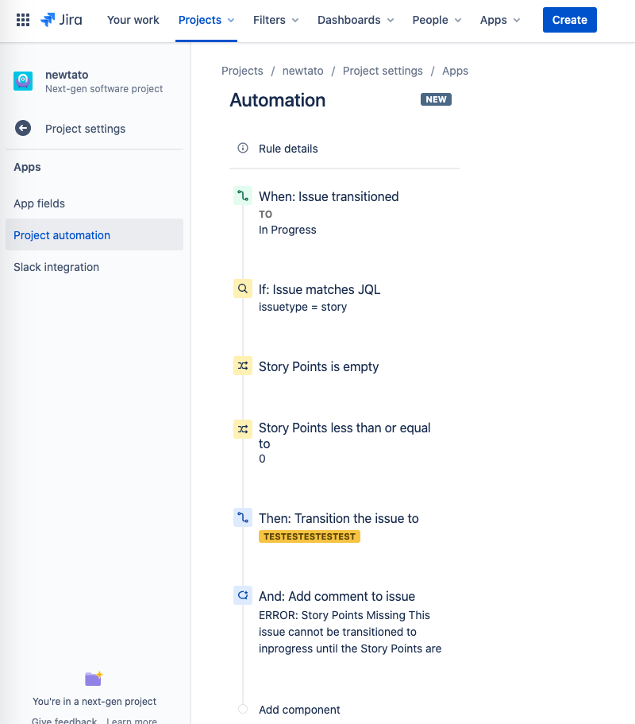Screen dimensions: 635x724
Task: Click the Project settings breadcrumb link
Action: click(x=383, y=71)
